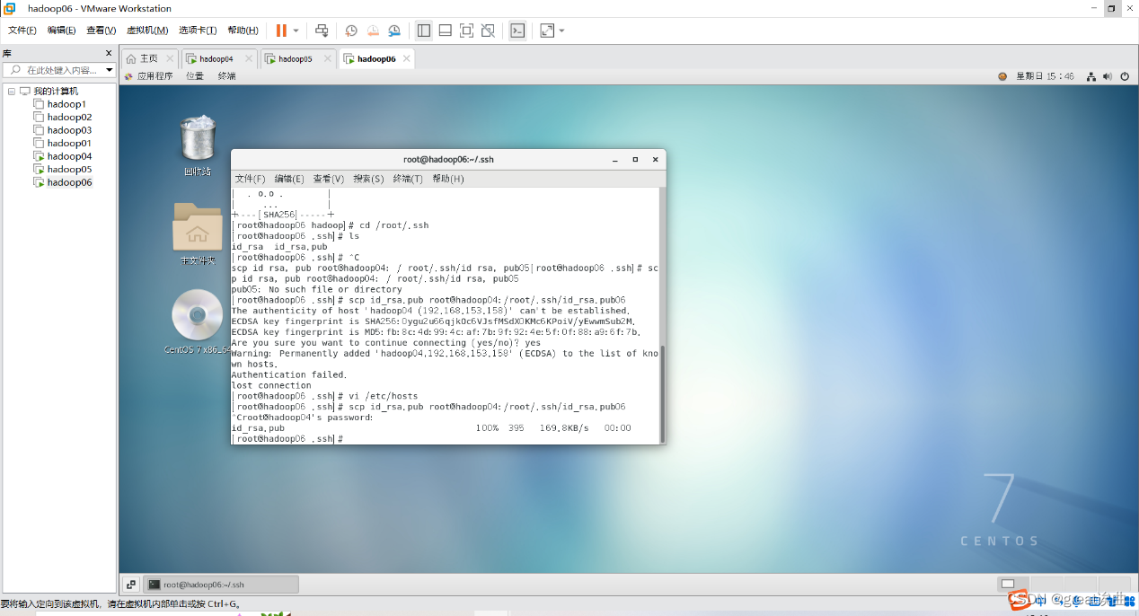The width and height of the screenshot is (1139, 616).
Task: Open terminal 终端(T) menu
Action: pyautogui.click(x=408, y=179)
